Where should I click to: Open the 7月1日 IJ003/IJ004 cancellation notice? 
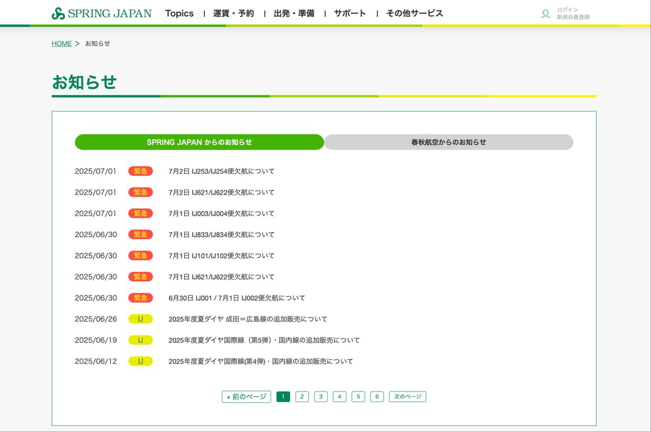point(221,214)
